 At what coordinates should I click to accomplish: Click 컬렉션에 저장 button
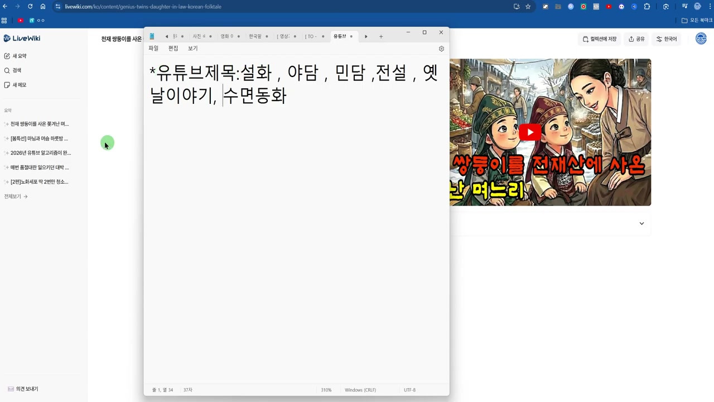pyautogui.click(x=600, y=39)
